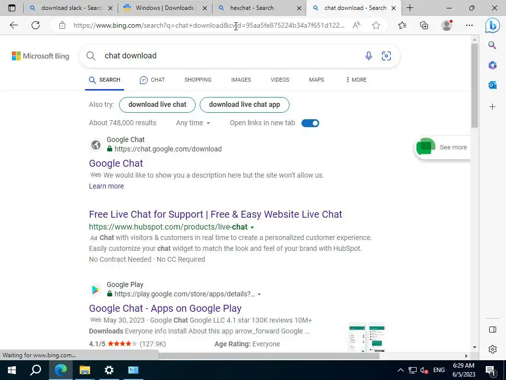This screenshot has height=380, width=506.
Task: Open Microsoft 365 sidebar icon
Action: coord(492,65)
